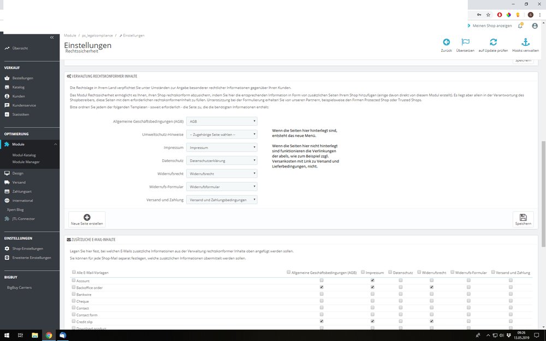Viewport: 546px width, 341px height.
Task: Click the Zahlungsart card icon
Action: [7, 192]
